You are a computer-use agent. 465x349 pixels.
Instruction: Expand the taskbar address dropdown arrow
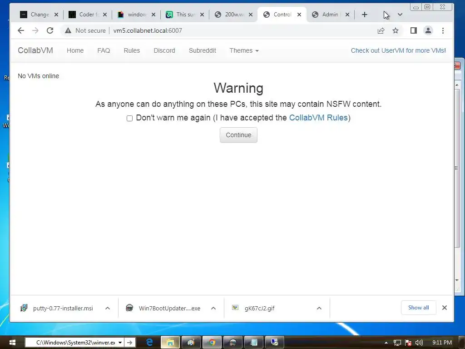(120, 343)
